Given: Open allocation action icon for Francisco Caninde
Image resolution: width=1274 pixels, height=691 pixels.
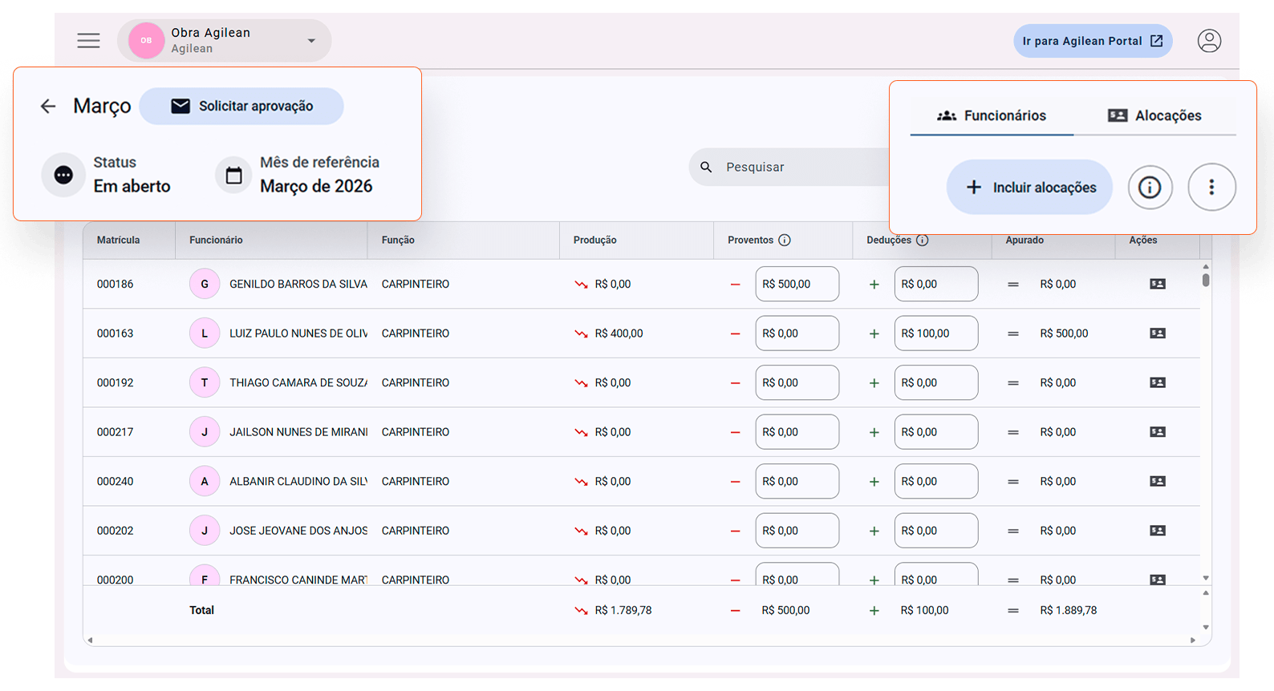Looking at the screenshot, I should (x=1157, y=580).
